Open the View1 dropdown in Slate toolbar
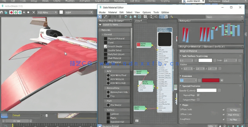This screenshot has width=248, height=127. coord(224,17)
